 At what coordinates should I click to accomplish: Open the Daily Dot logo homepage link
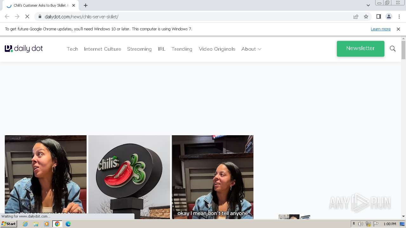click(24, 48)
